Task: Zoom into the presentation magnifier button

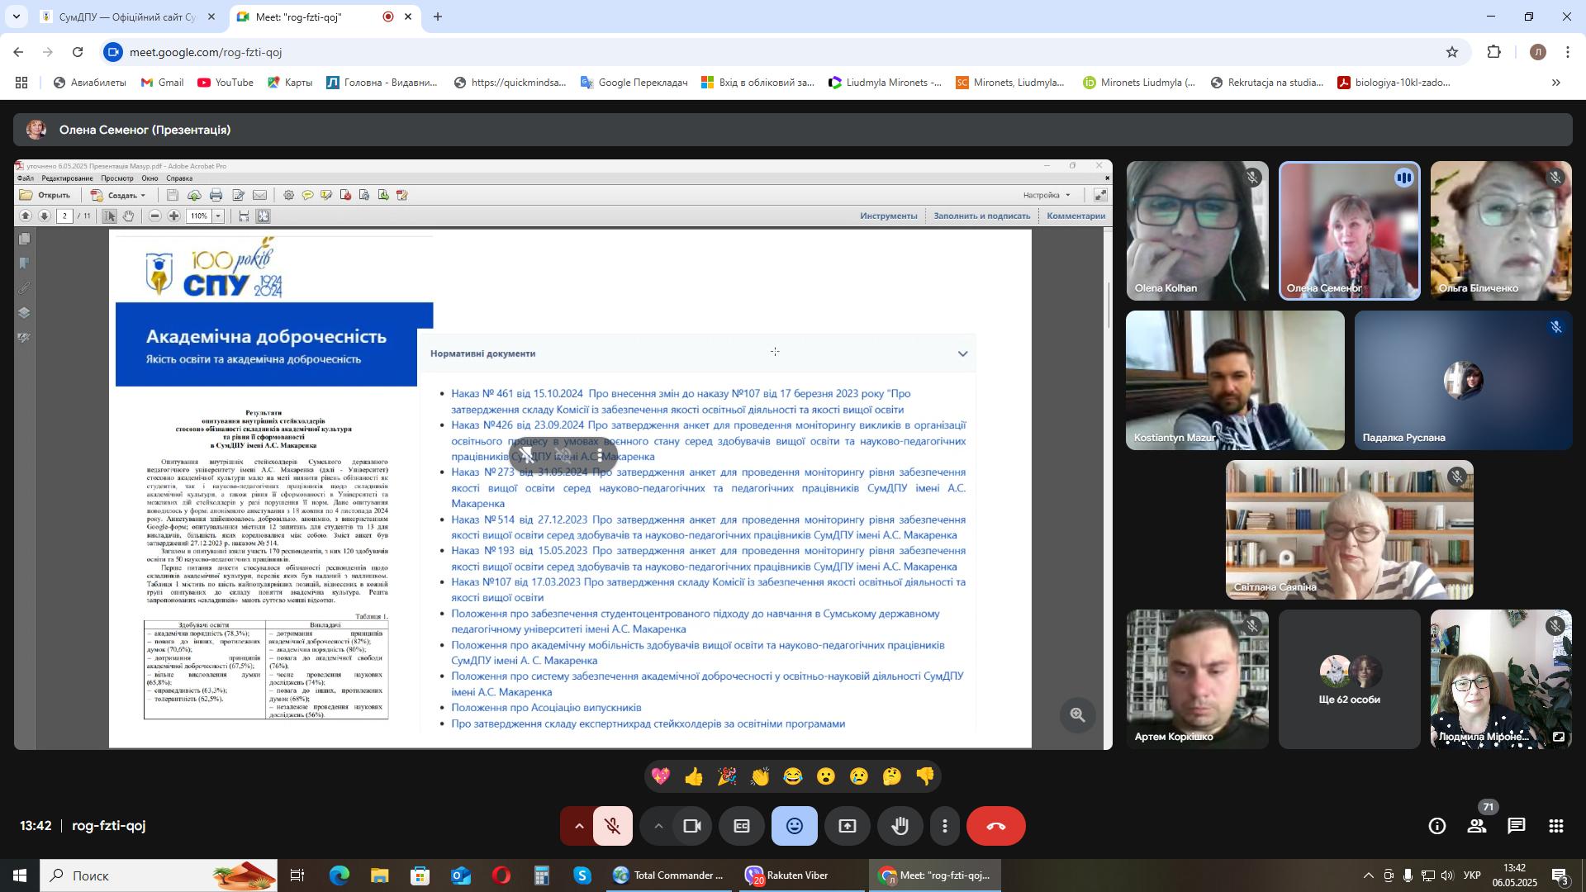Action: click(1078, 715)
